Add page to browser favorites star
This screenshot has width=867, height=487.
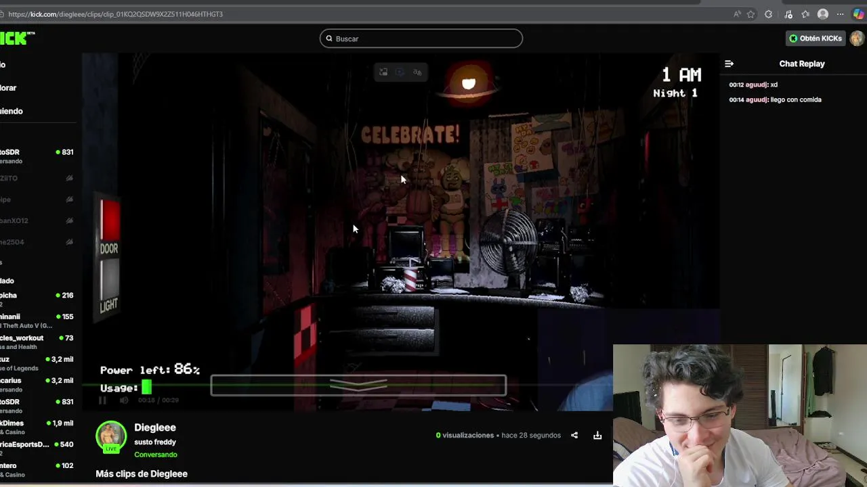pyautogui.click(x=751, y=14)
